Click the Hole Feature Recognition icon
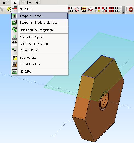134x143 pixels. pos(14,30)
